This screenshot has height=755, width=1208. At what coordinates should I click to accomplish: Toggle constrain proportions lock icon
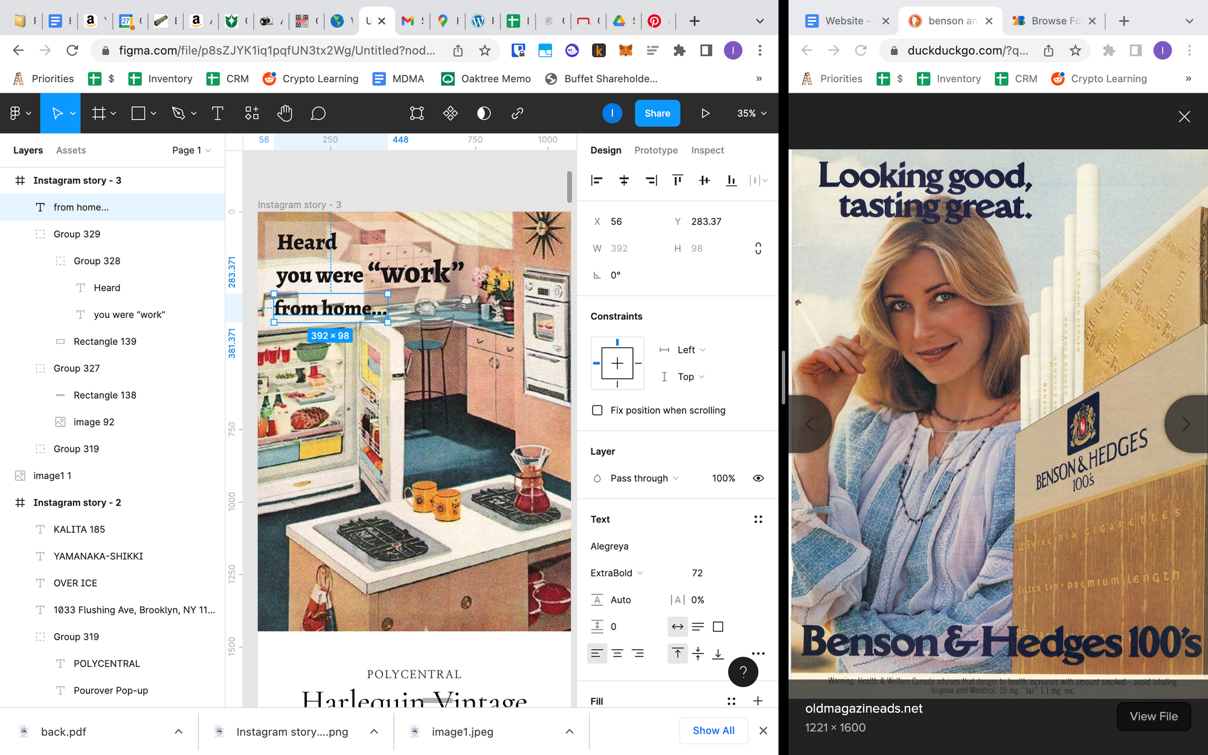(x=758, y=248)
